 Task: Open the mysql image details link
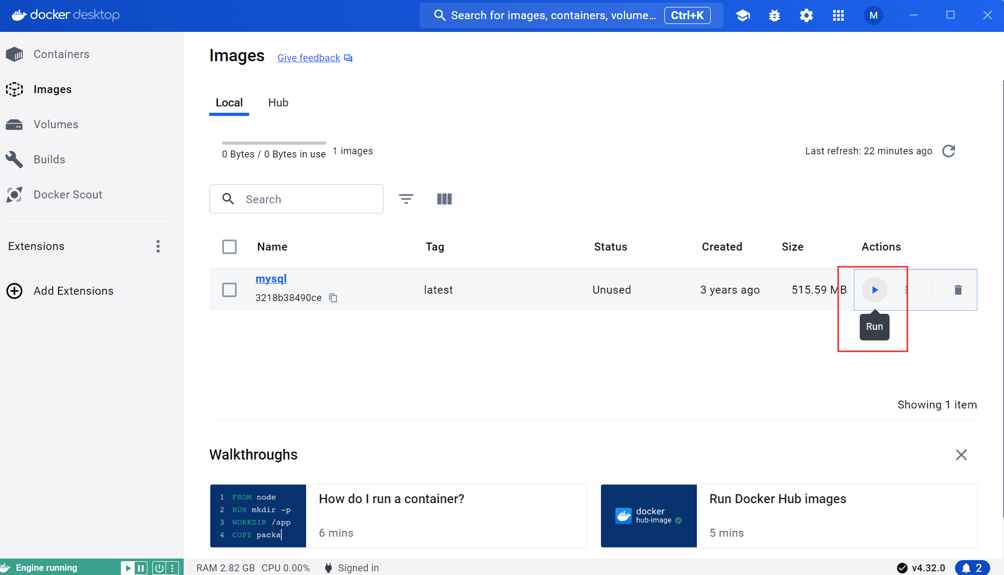(271, 279)
